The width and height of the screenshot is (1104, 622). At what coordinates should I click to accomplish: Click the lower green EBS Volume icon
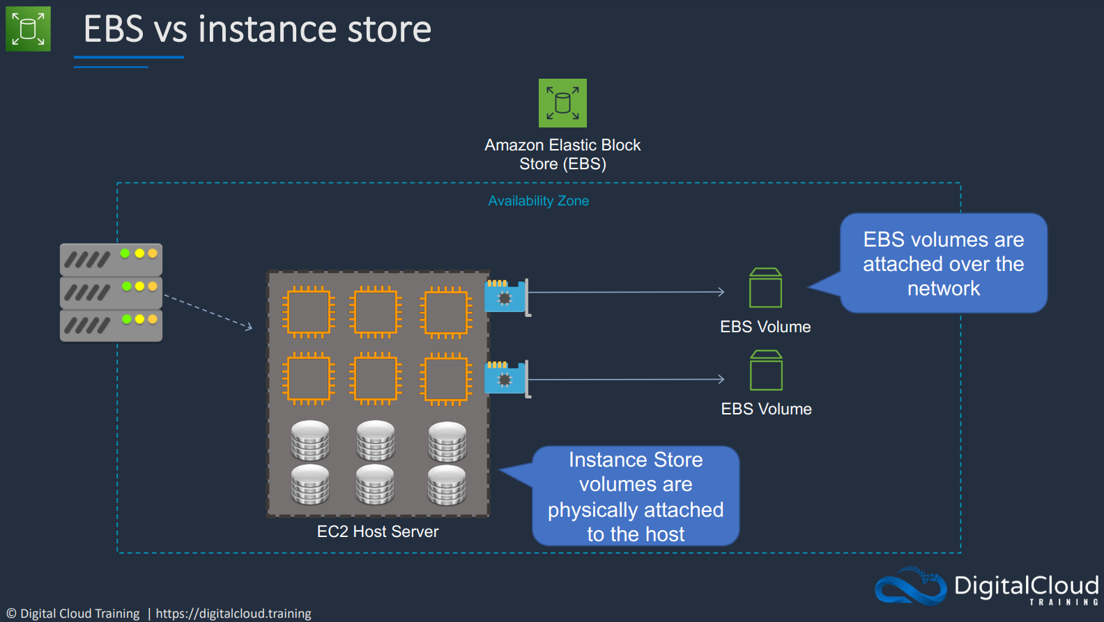(x=766, y=370)
